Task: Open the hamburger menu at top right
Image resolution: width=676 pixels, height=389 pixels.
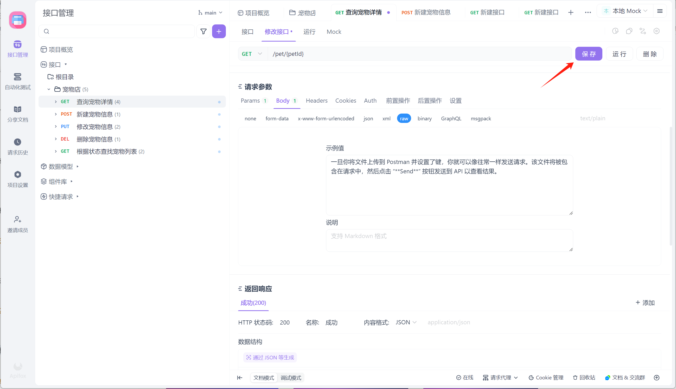Action: click(x=660, y=11)
